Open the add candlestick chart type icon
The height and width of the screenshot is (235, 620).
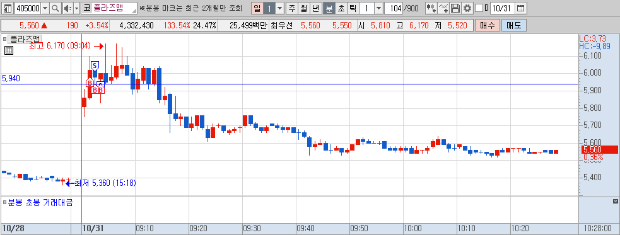coord(431,8)
